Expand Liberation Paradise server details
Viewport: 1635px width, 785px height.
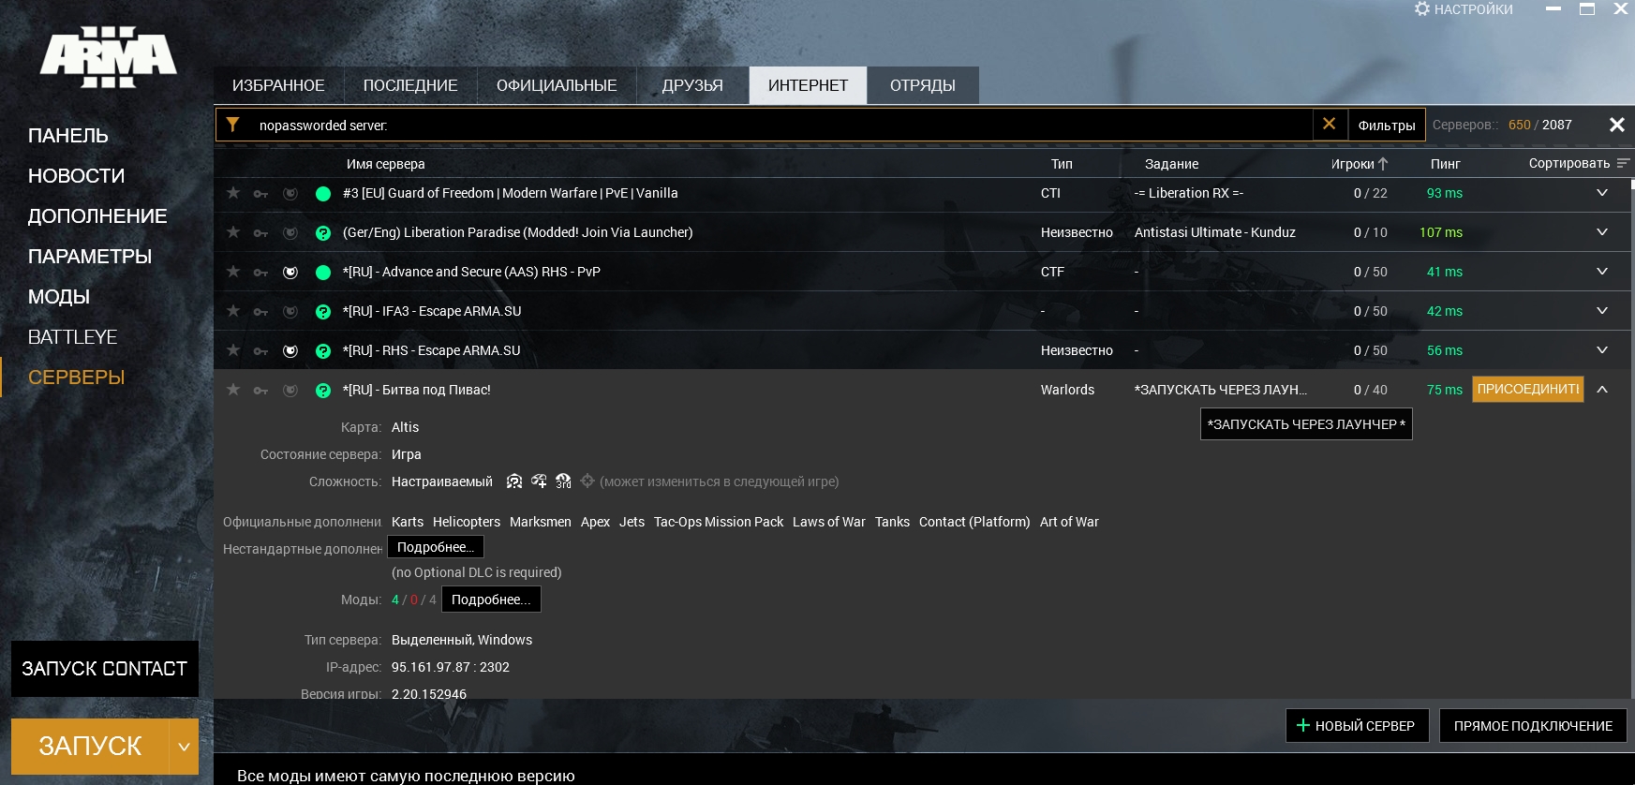click(1602, 232)
